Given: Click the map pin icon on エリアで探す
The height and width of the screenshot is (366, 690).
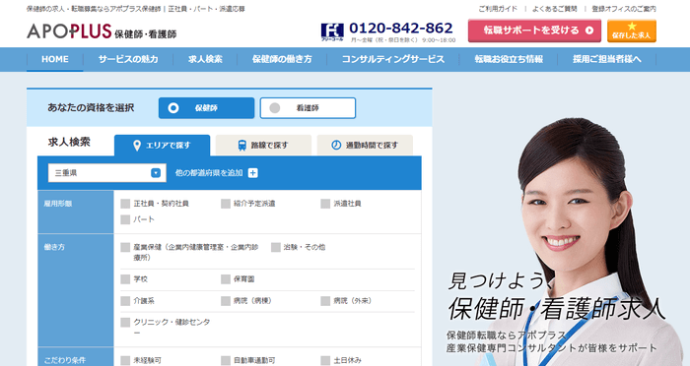Looking at the screenshot, I should (137, 146).
